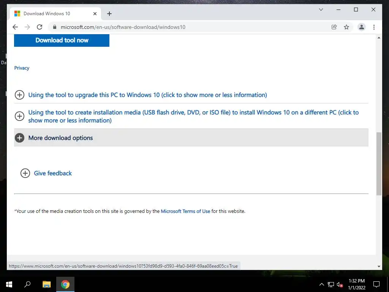The height and width of the screenshot is (292, 389).
Task: Click the page vertical scrollbar thumb
Action: pyautogui.click(x=379, y=164)
